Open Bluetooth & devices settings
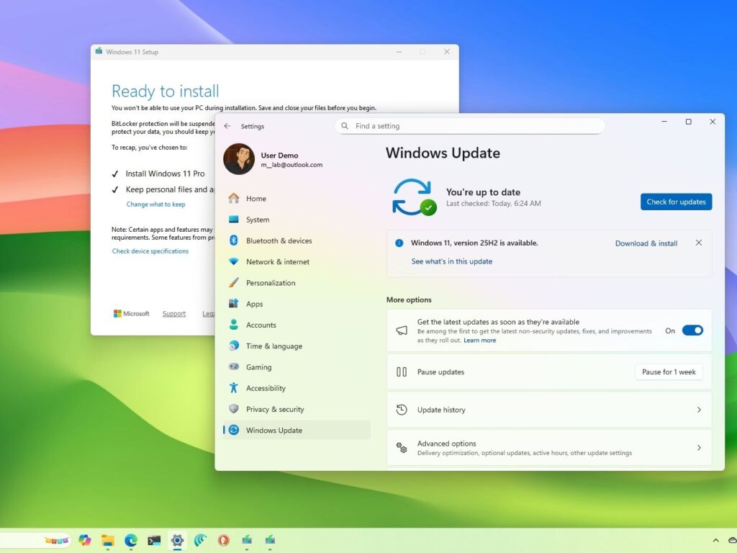Screen dimensions: 737x553 point(280,240)
